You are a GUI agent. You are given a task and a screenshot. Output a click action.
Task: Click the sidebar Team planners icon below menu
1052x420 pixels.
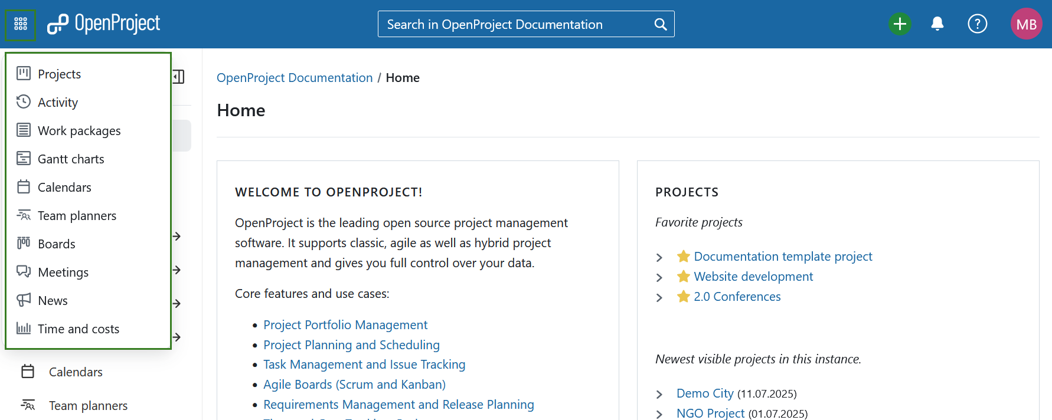click(x=28, y=405)
